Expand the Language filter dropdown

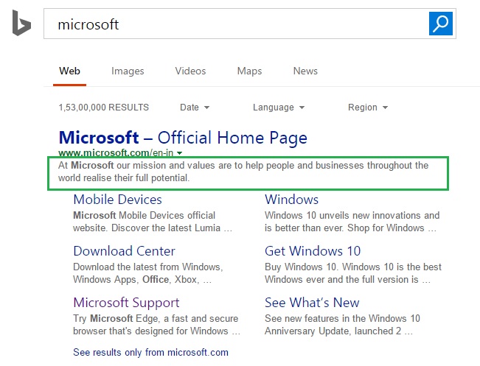coord(279,108)
